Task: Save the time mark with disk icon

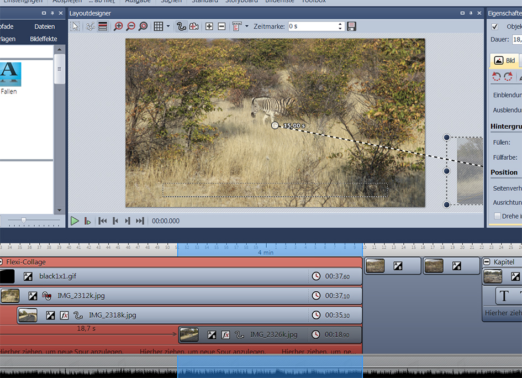Action: [x=352, y=27]
